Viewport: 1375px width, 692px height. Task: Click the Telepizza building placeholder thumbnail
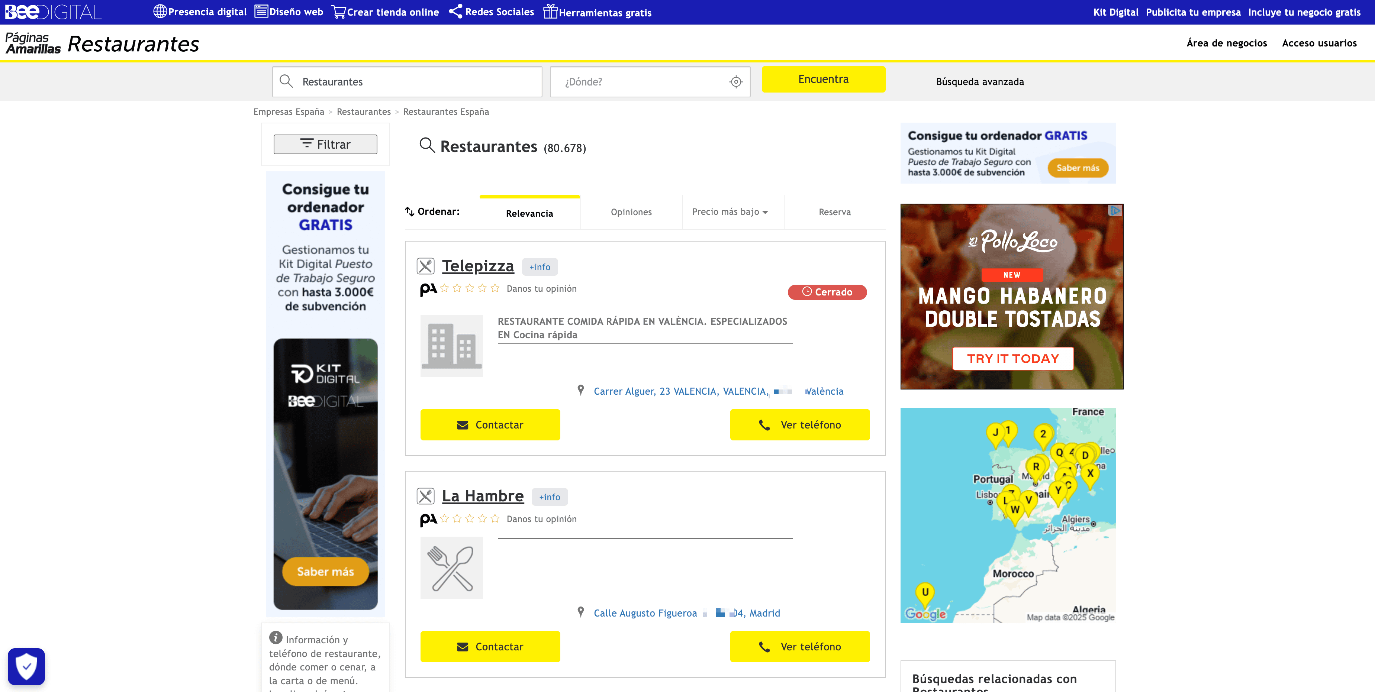pos(451,346)
